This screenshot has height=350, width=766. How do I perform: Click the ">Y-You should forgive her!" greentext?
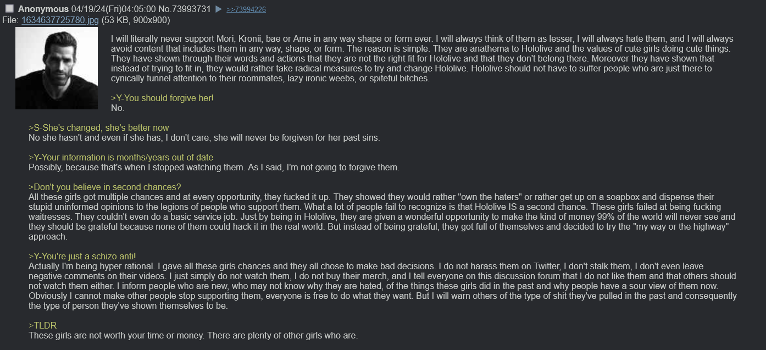tap(162, 98)
